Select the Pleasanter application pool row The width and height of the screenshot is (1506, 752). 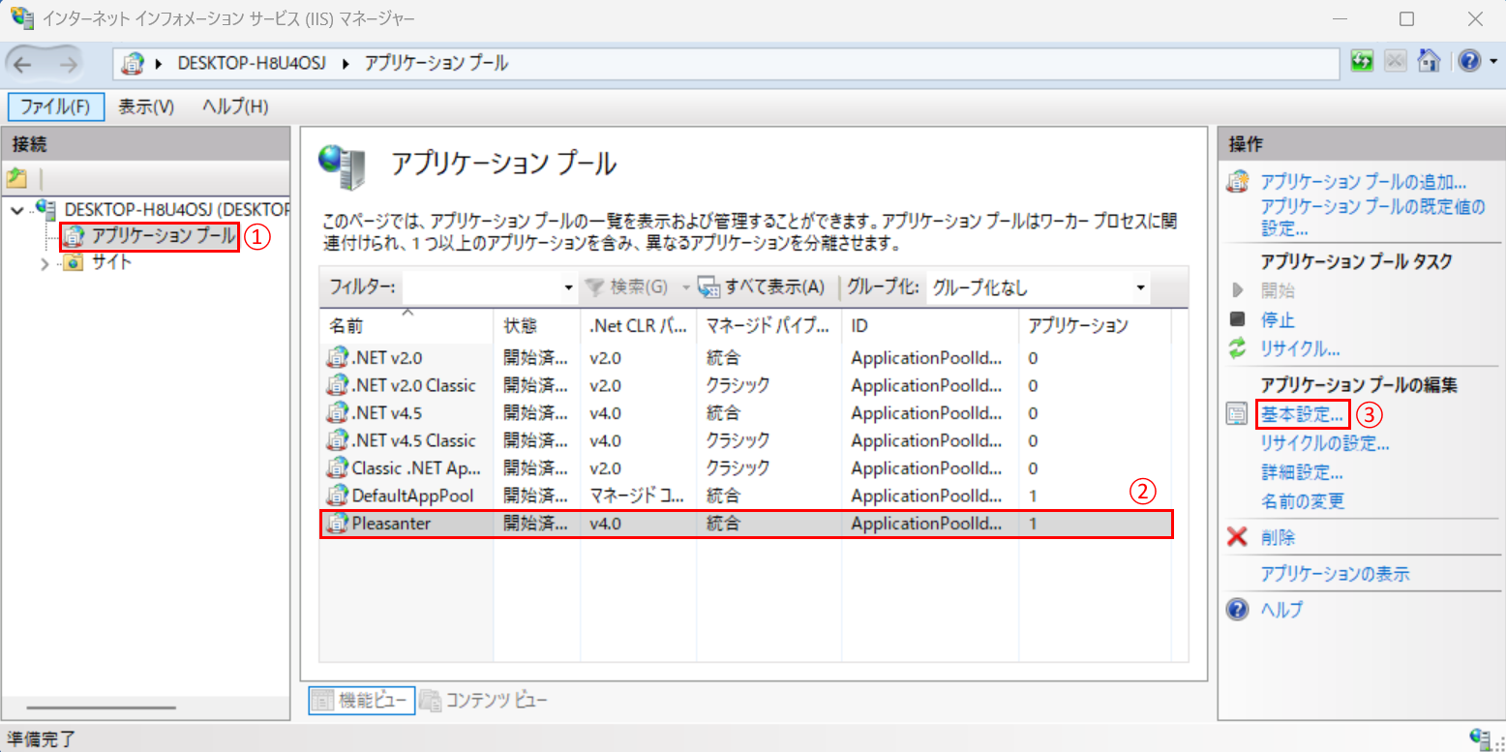(746, 524)
